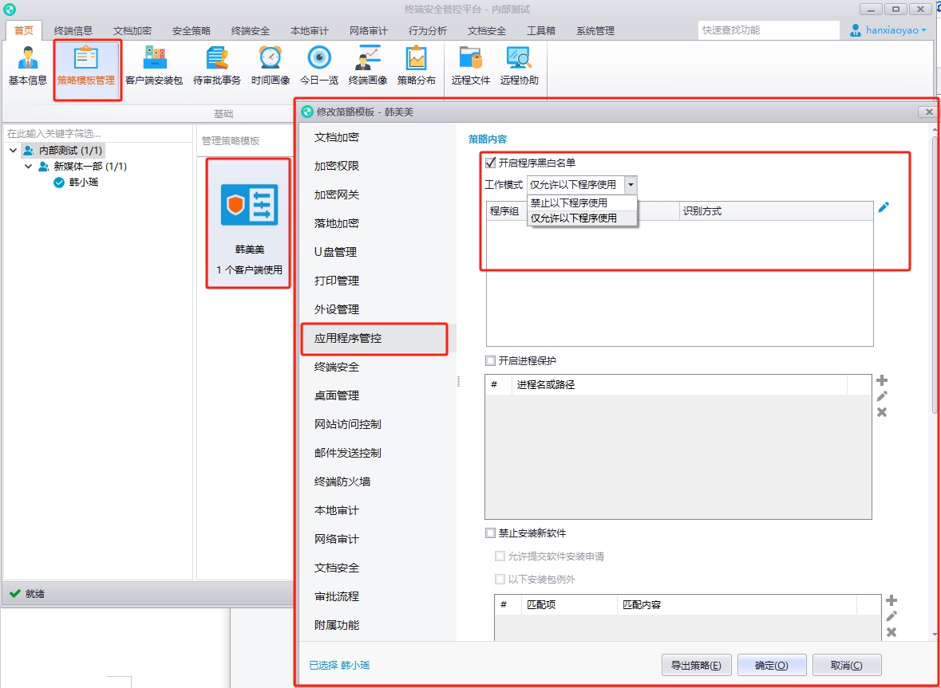The image size is (941, 688).
Task: Select 韩小瑶 in the tree
Action: pyautogui.click(x=84, y=183)
